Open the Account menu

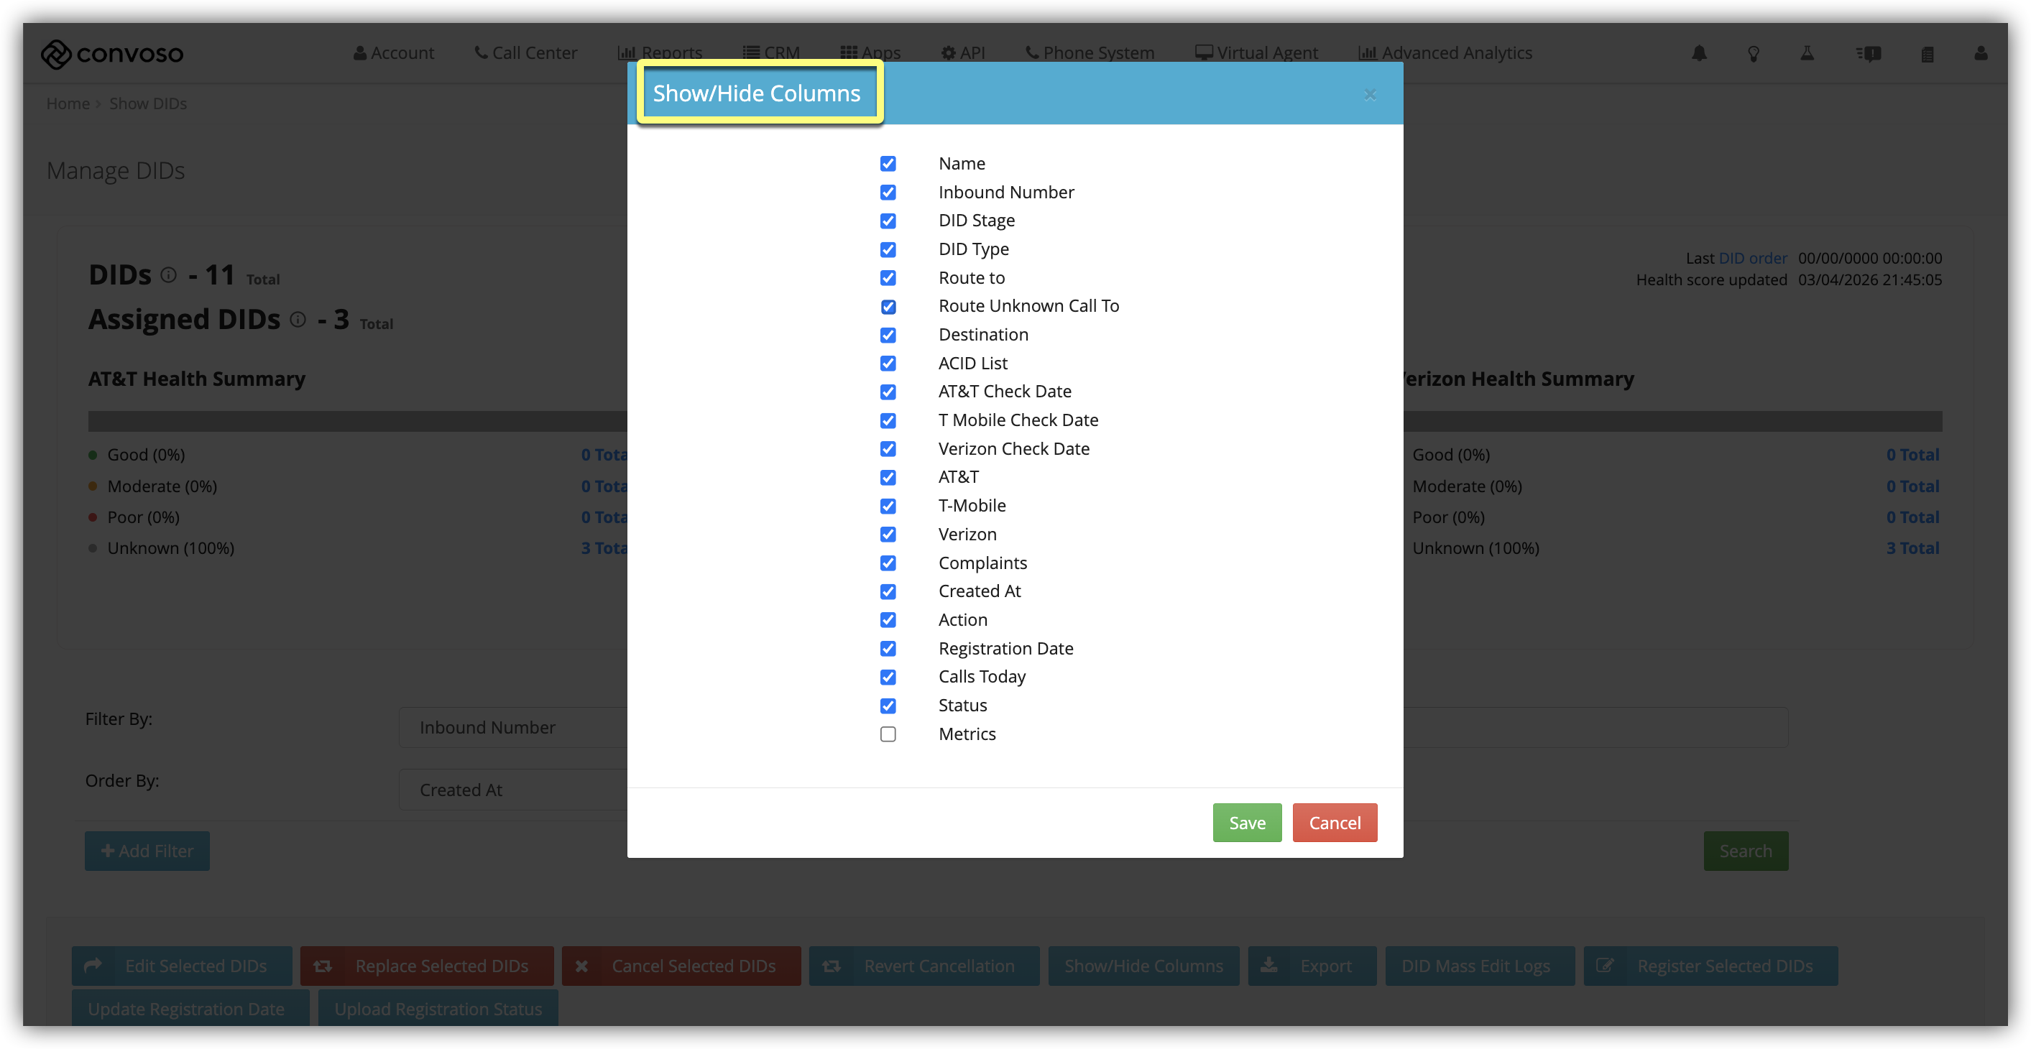(393, 52)
